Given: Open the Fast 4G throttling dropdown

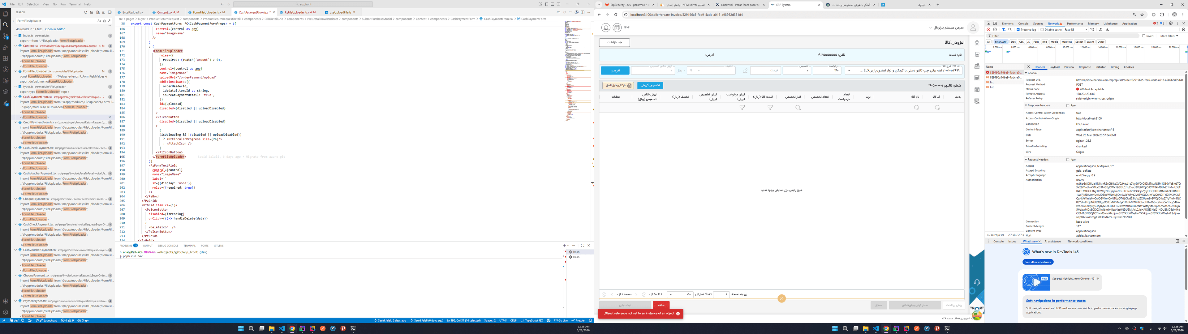Looking at the screenshot, I should coord(1076,29).
